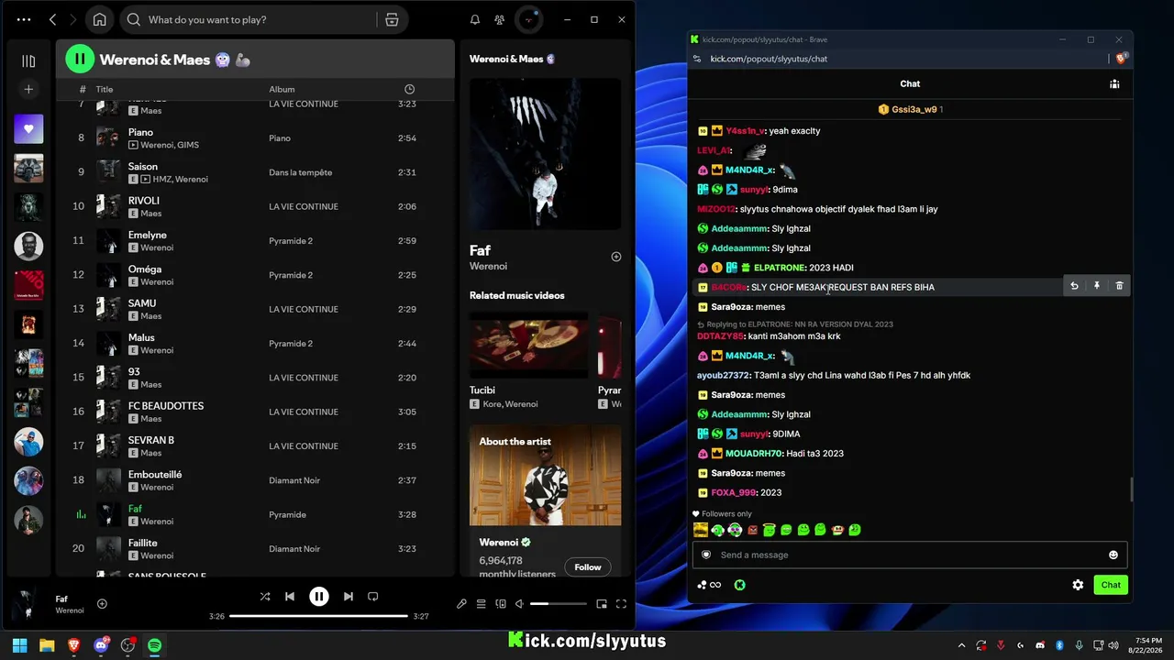
Task: Open the channel points infinity icon
Action: [709, 585]
